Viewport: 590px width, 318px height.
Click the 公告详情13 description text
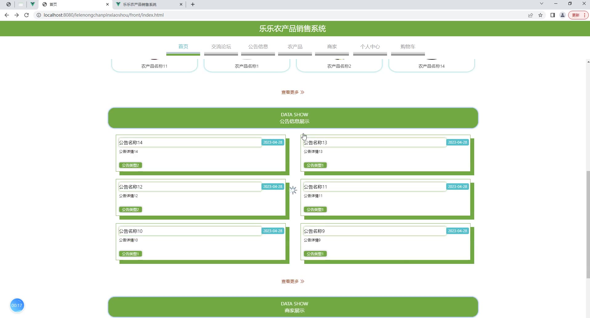(x=313, y=152)
